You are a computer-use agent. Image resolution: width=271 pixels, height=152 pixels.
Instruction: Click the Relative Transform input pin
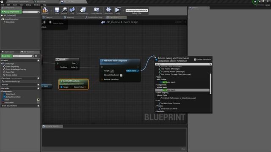pos(102,79)
